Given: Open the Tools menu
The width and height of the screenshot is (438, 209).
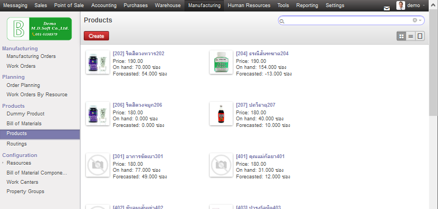Looking at the screenshot, I should 283,5.
